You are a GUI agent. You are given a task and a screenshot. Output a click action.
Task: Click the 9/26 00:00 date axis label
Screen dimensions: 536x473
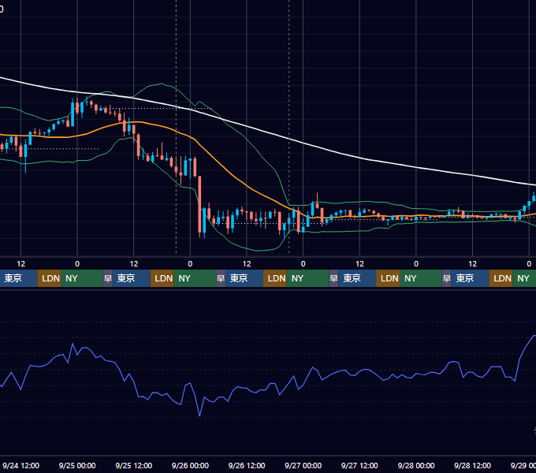pos(190,465)
